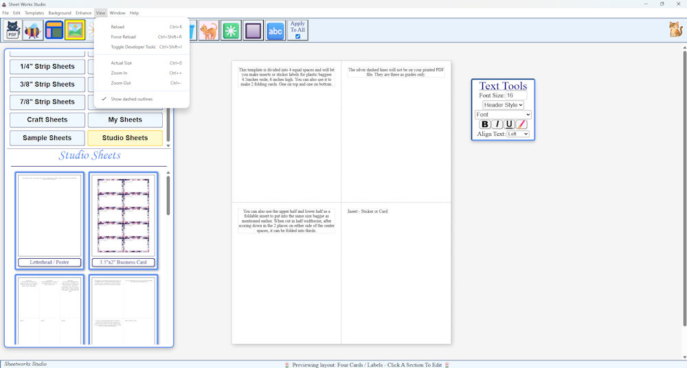Viewport: 687px width, 368px height.
Task: Click the orange cat toolbar icon
Action: click(209, 30)
